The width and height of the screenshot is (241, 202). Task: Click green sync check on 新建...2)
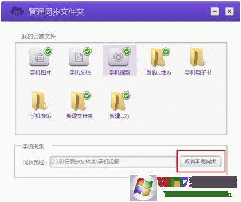click(126, 95)
